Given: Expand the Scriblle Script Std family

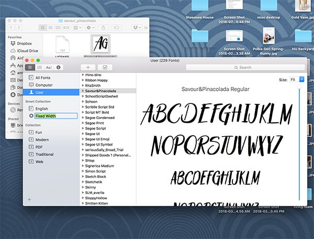Looking at the screenshot, I should coord(83,107).
